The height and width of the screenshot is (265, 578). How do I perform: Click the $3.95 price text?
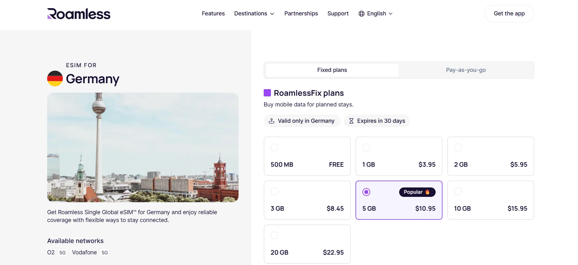pyautogui.click(x=427, y=165)
